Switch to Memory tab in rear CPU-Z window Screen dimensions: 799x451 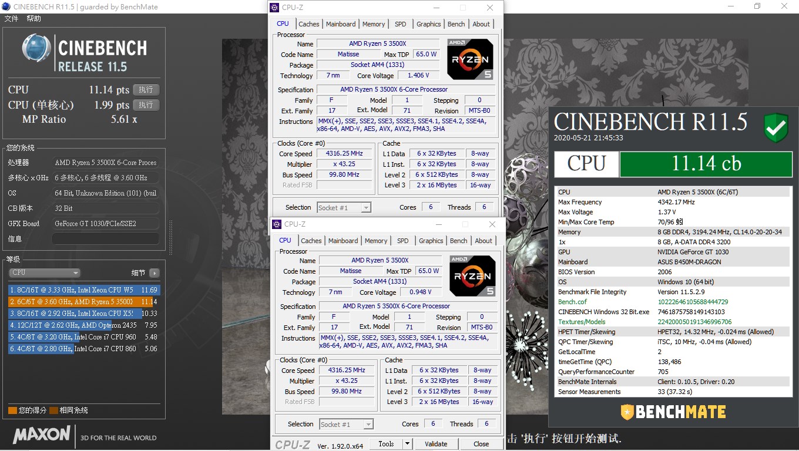[x=374, y=24]
